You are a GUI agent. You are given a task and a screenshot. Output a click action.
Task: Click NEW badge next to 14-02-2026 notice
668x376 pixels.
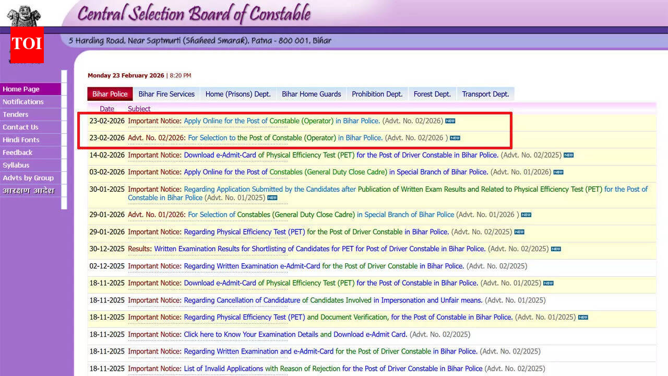tap(568, 155)
